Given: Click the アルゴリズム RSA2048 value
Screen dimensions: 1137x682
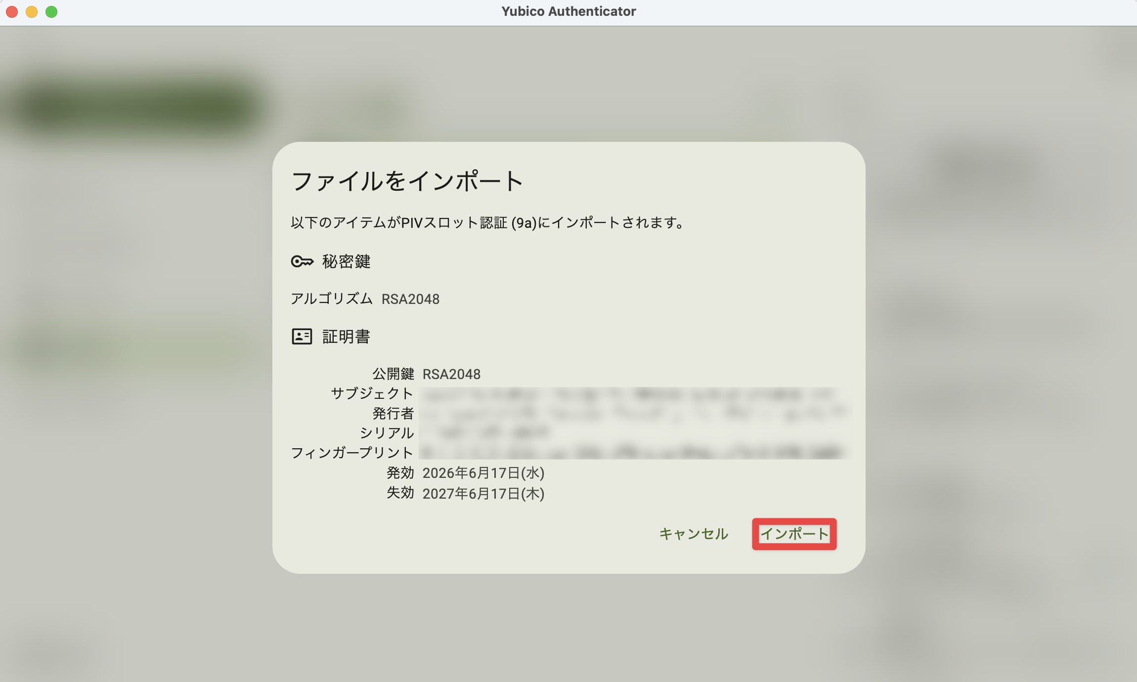Looking at the screenshot, I should tap(410, 299).
